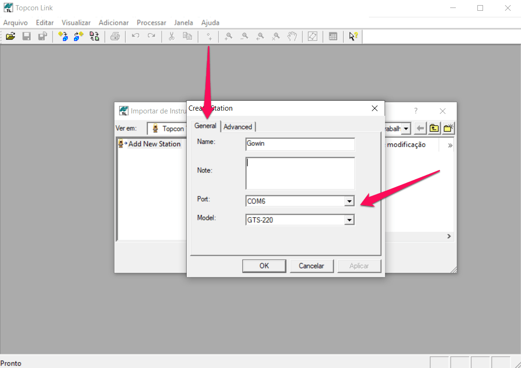Click the CAD view toolbar icon

313,36
